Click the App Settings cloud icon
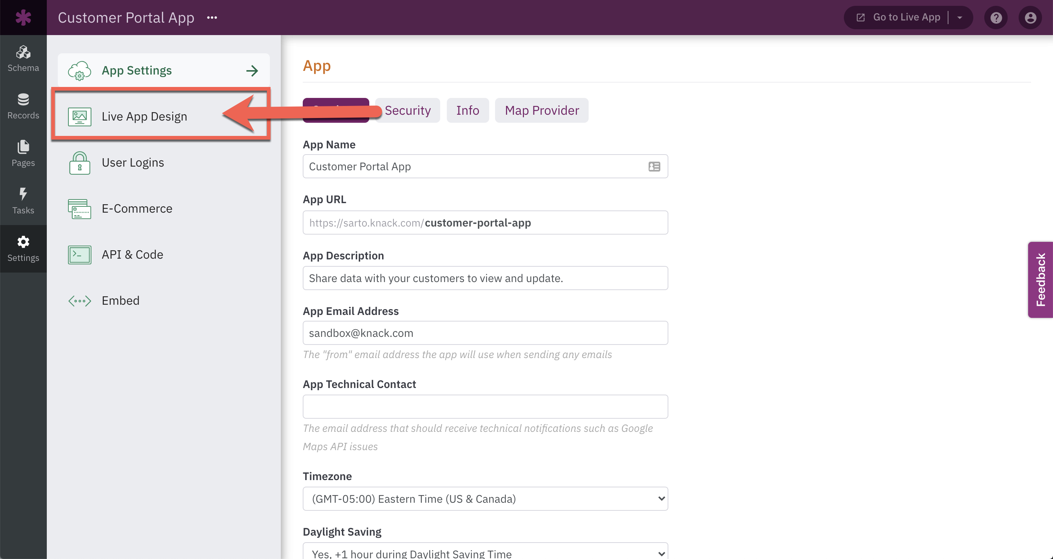Screen dimensions: 1053x559 [x=79, y=71]
